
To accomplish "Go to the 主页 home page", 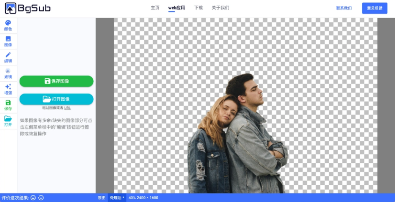I will [x=155, y=8].
